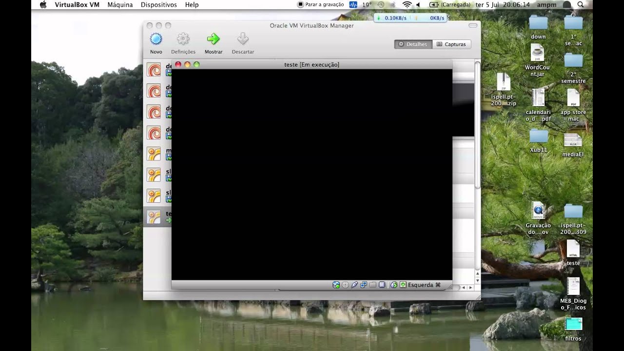Click the green Mostrar arrow icon
Viewport: 624px width, 351px height.
point(213,39)
